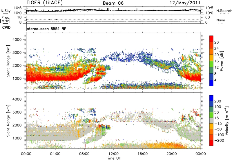Click the '50' tick on the velocity scale
232x160 pixels.
[x=216, y=112]
